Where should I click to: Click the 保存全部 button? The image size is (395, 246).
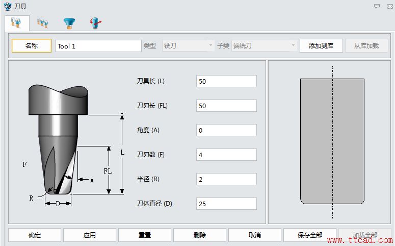(x=310, y=235)
